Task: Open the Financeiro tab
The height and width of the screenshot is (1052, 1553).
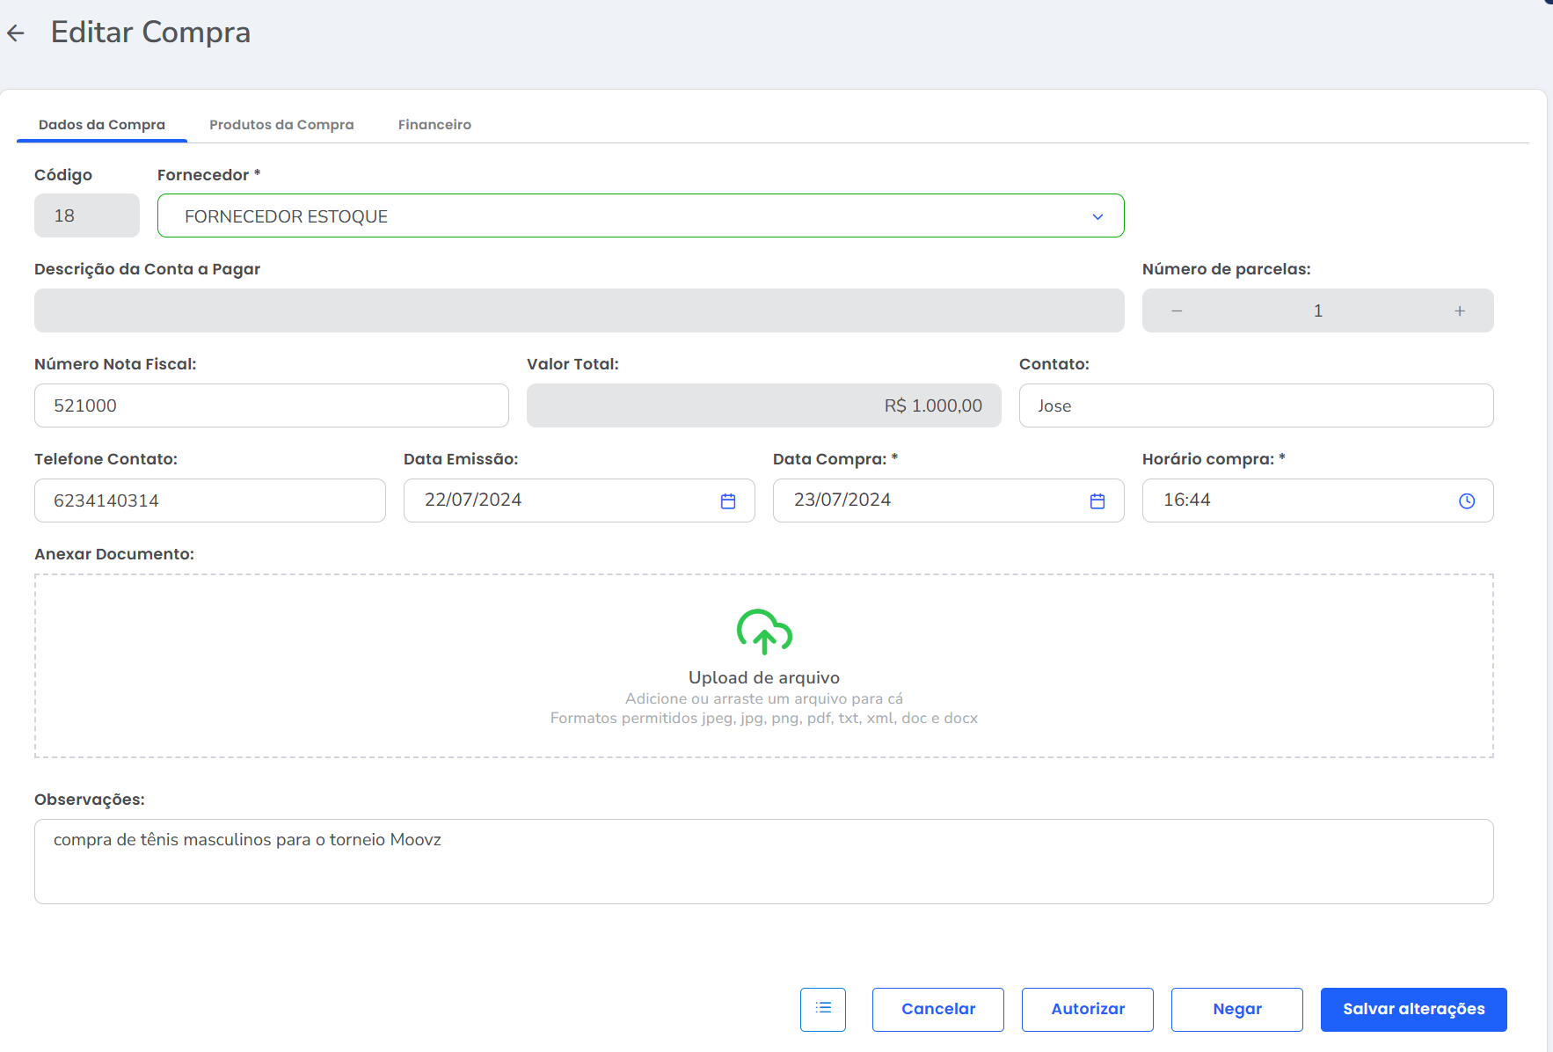Action: [x=434, y=125]
